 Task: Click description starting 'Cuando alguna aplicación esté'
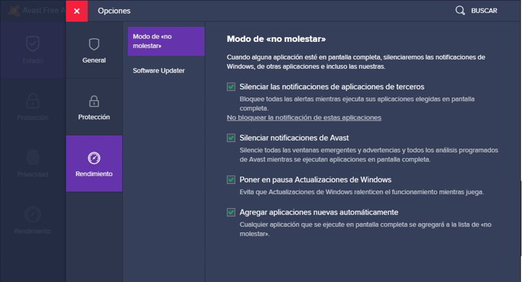point(356,62)
